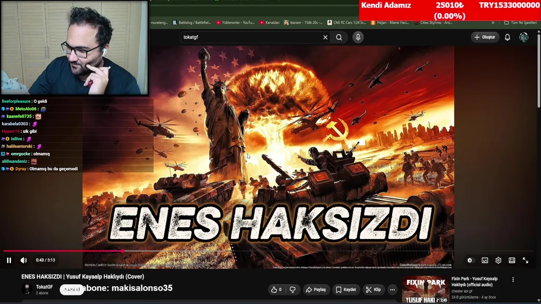
Task: Create a clip with the Klip button
Action: point(373,290)
